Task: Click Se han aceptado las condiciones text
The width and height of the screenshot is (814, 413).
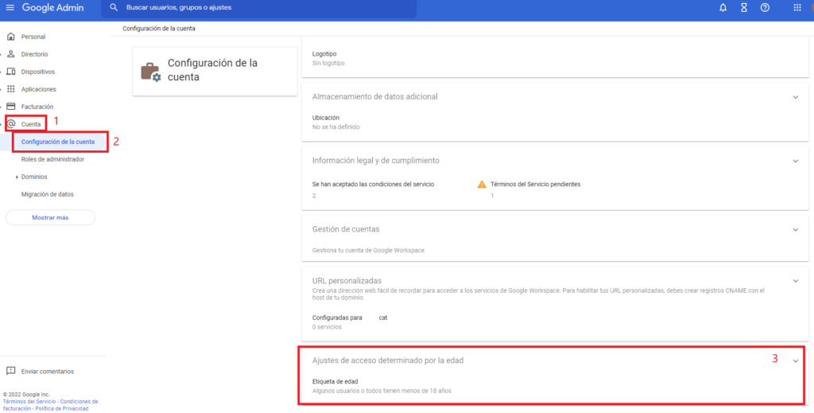Action: click(x=374, y=185)
